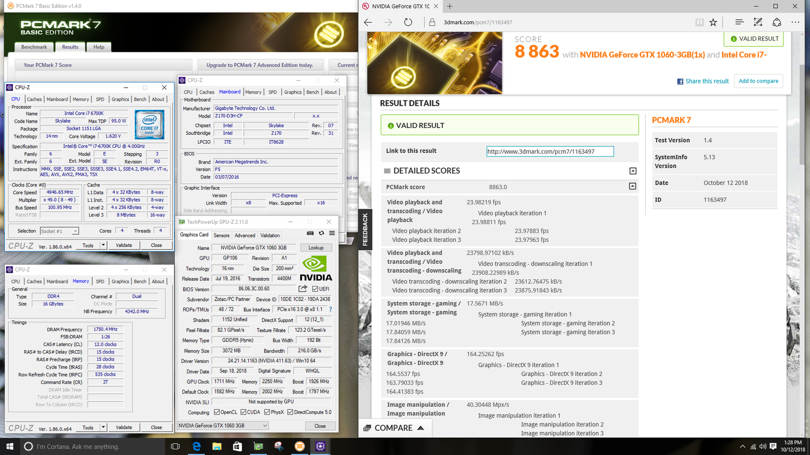Select SPD tab in CPU-Z Mainboard window
The width and height of the screenshot is (810, 455).
273,92
